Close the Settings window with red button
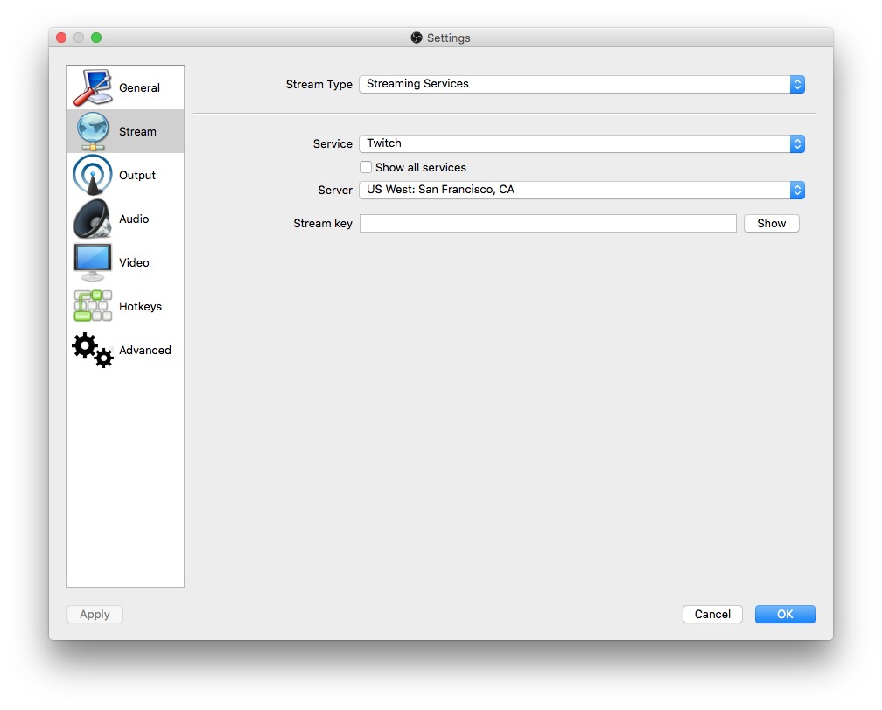Image resolution: width=882 pixels, height=710 pixels. (x=61, y=38)
